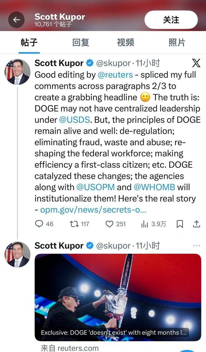Tap the back arrow button
Viewport: 206px width, 352px height.
click(x=16, y=20)
